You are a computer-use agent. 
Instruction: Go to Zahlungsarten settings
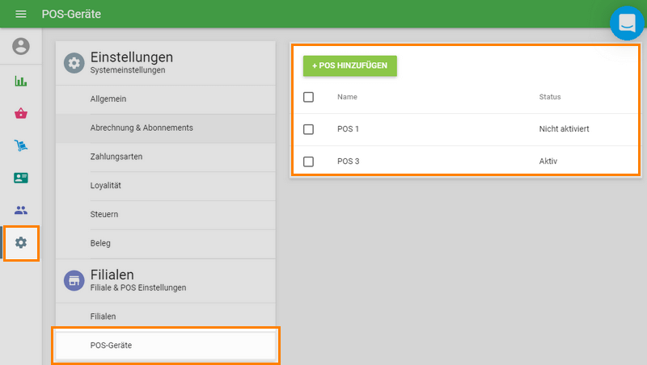click(166, 157)
